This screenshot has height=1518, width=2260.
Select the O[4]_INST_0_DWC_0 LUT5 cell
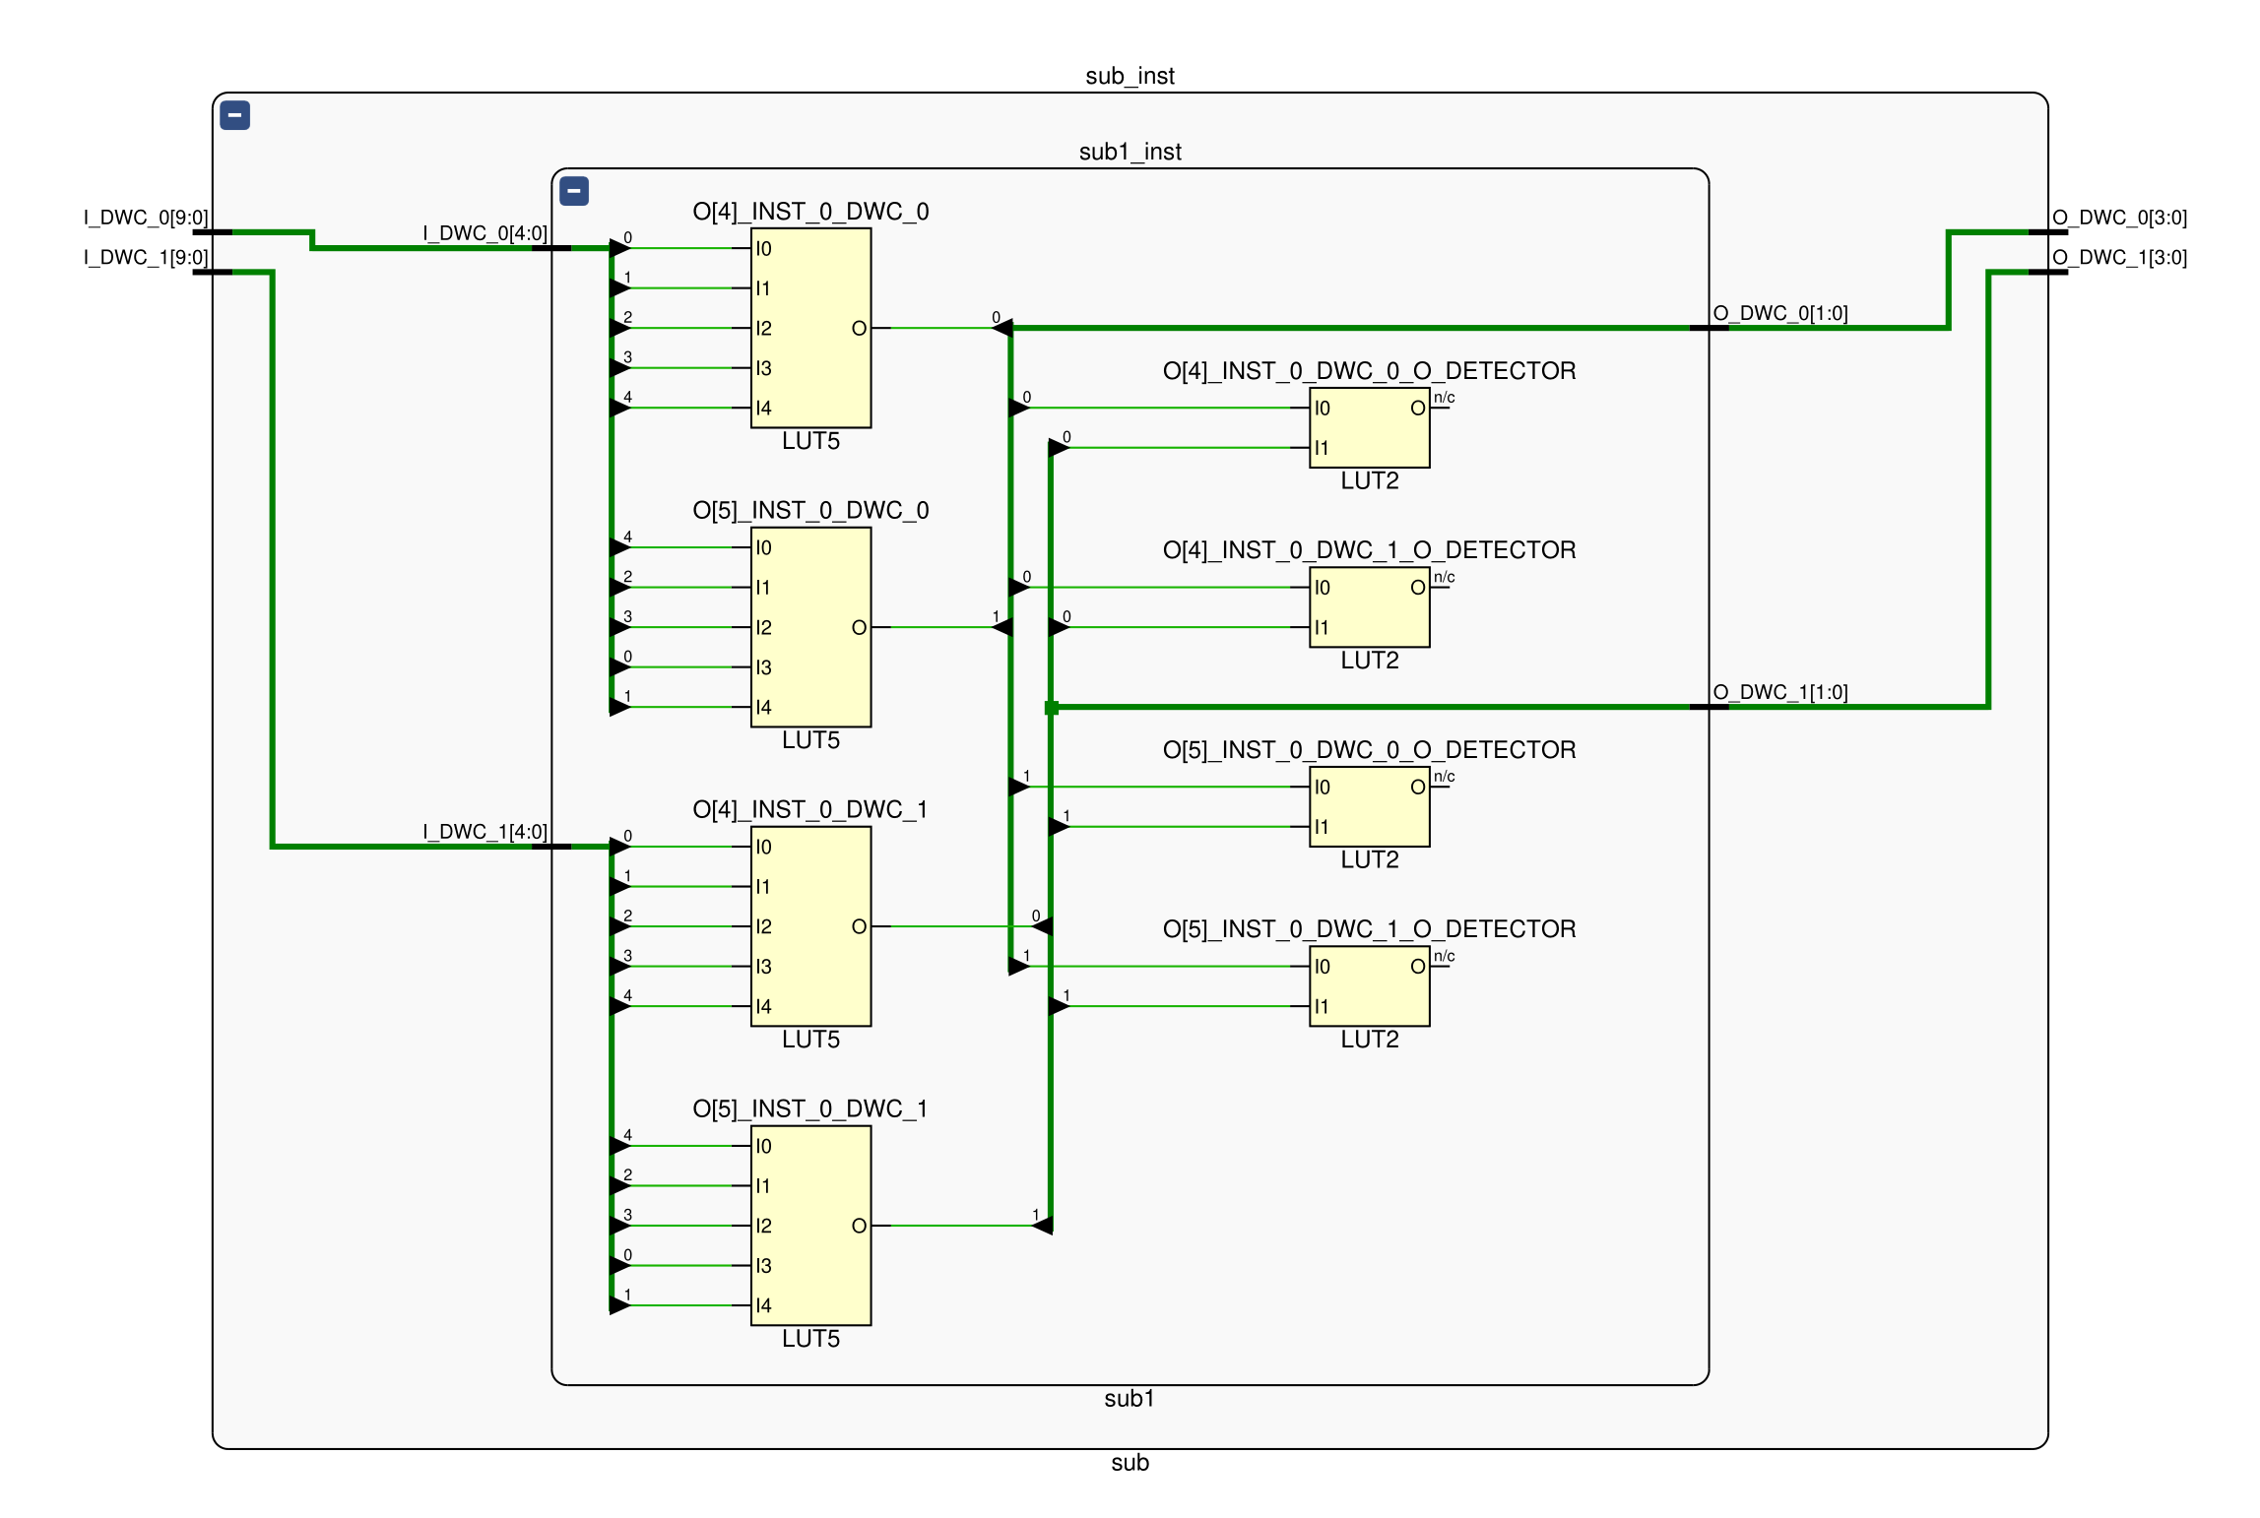tap(810, 328)
